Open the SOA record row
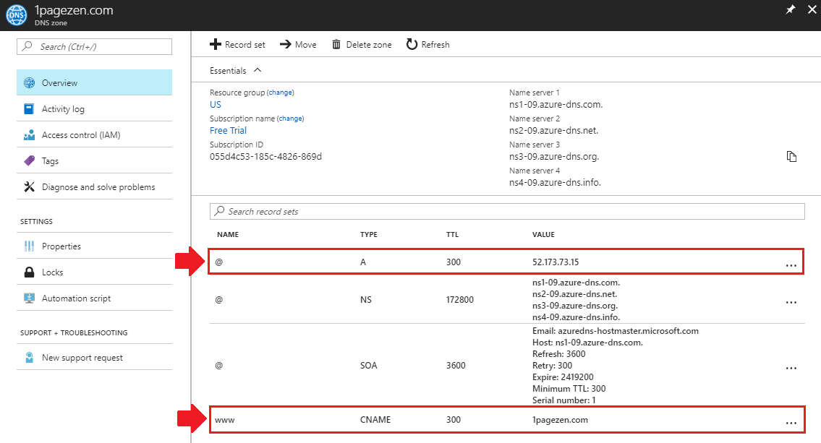The height and width of the screenshot is (443, 821). [507, 366]
